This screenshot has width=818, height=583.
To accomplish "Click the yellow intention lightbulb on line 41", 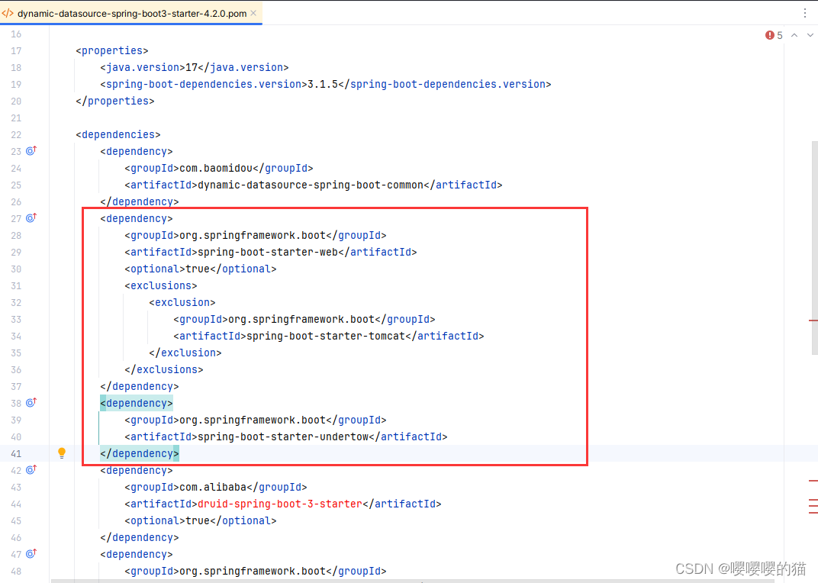I will [x=62, y=453].
